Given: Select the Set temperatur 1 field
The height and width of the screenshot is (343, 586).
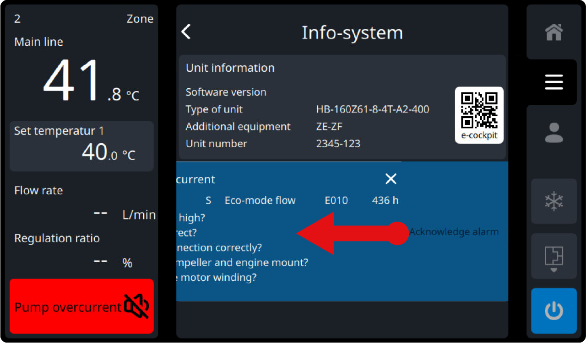Looking at the screenshot, I should (x=81, y=146).
